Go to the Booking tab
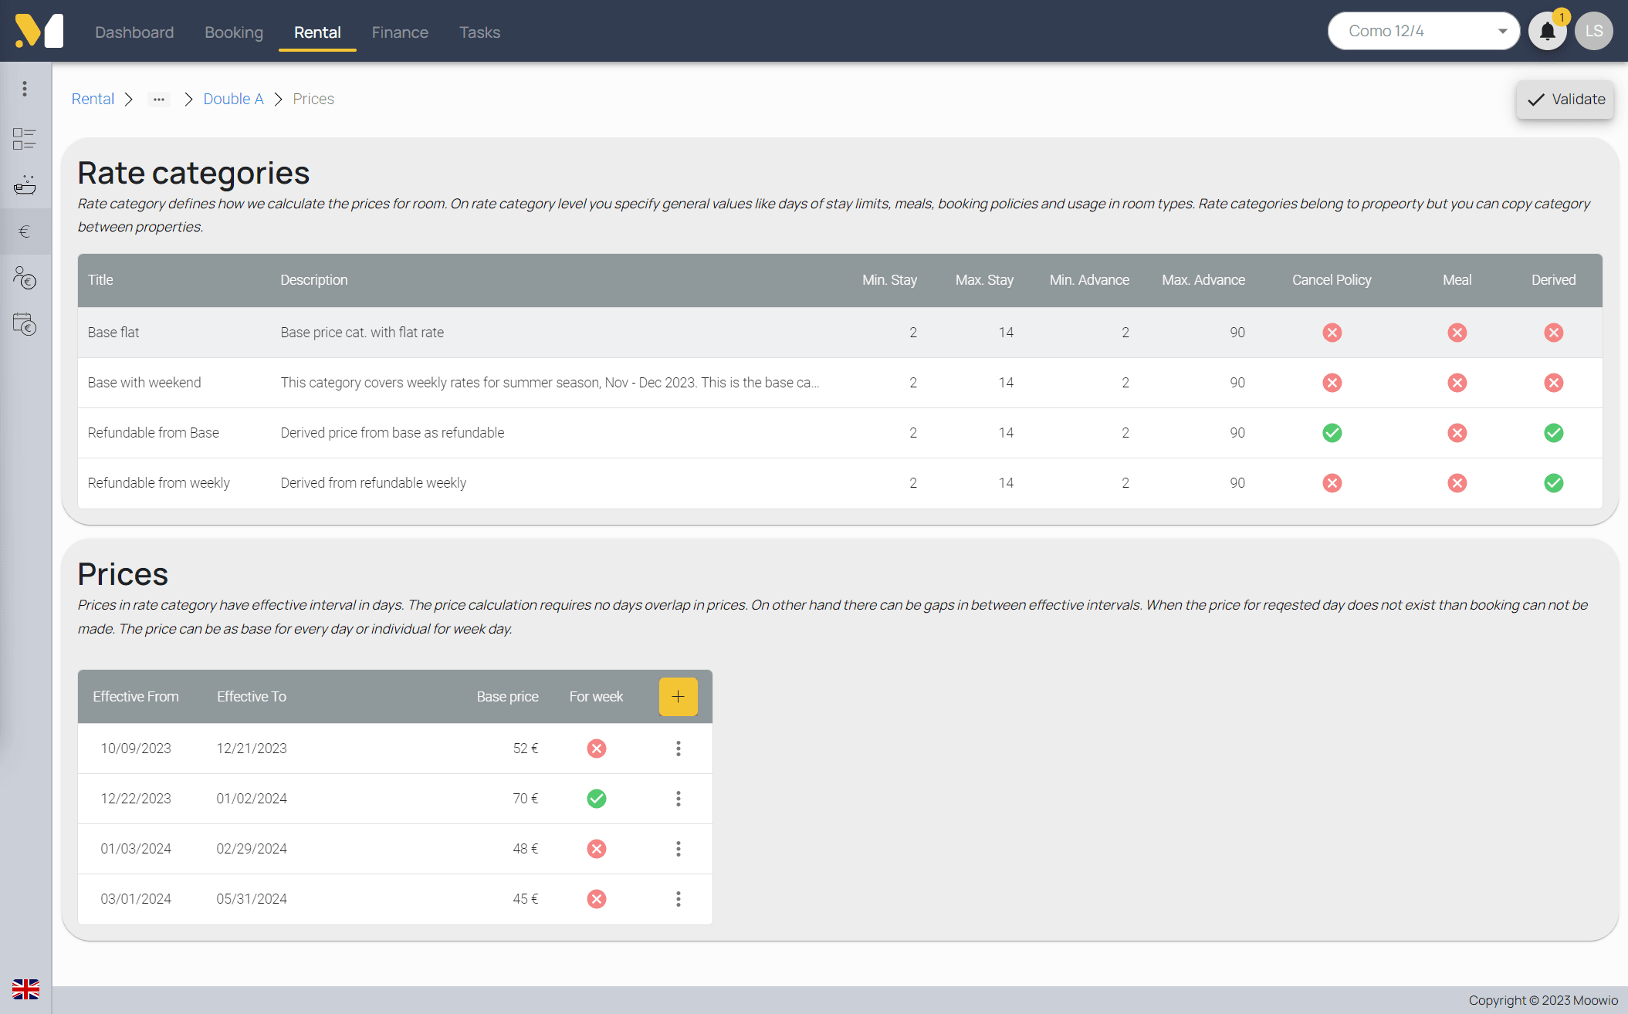The image size is (1628, 1014). pyautogui.click(x=234, y=32)
